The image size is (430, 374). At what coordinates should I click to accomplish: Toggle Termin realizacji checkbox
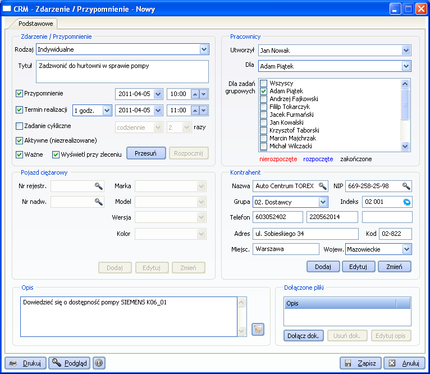(x=19, y=110)
